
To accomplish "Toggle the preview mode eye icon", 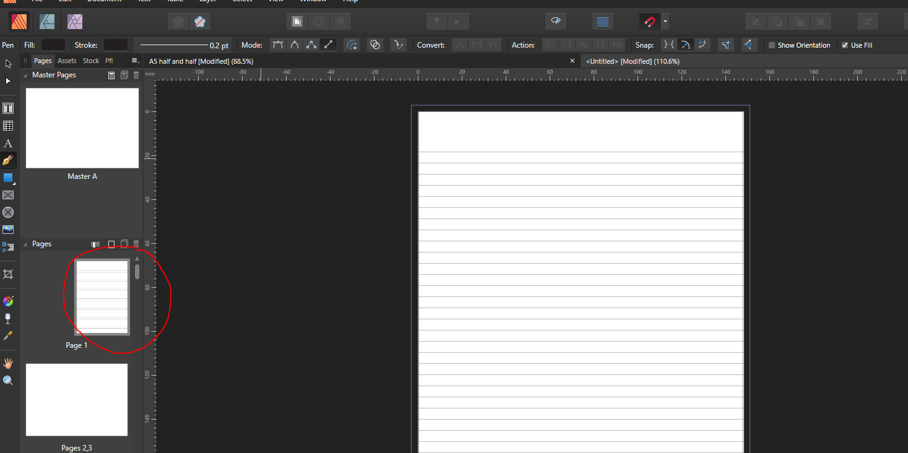I will [556, 22].
